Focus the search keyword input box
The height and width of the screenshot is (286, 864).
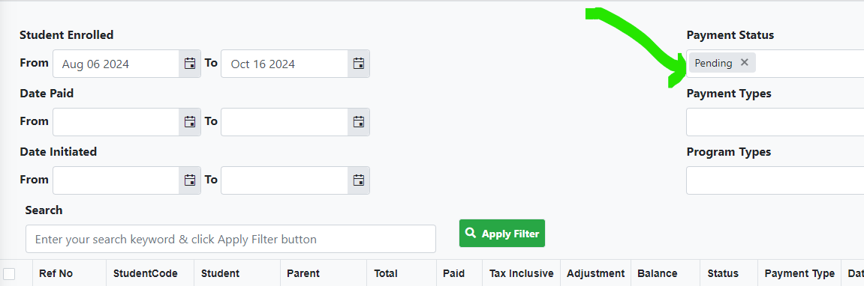point(230,240)
